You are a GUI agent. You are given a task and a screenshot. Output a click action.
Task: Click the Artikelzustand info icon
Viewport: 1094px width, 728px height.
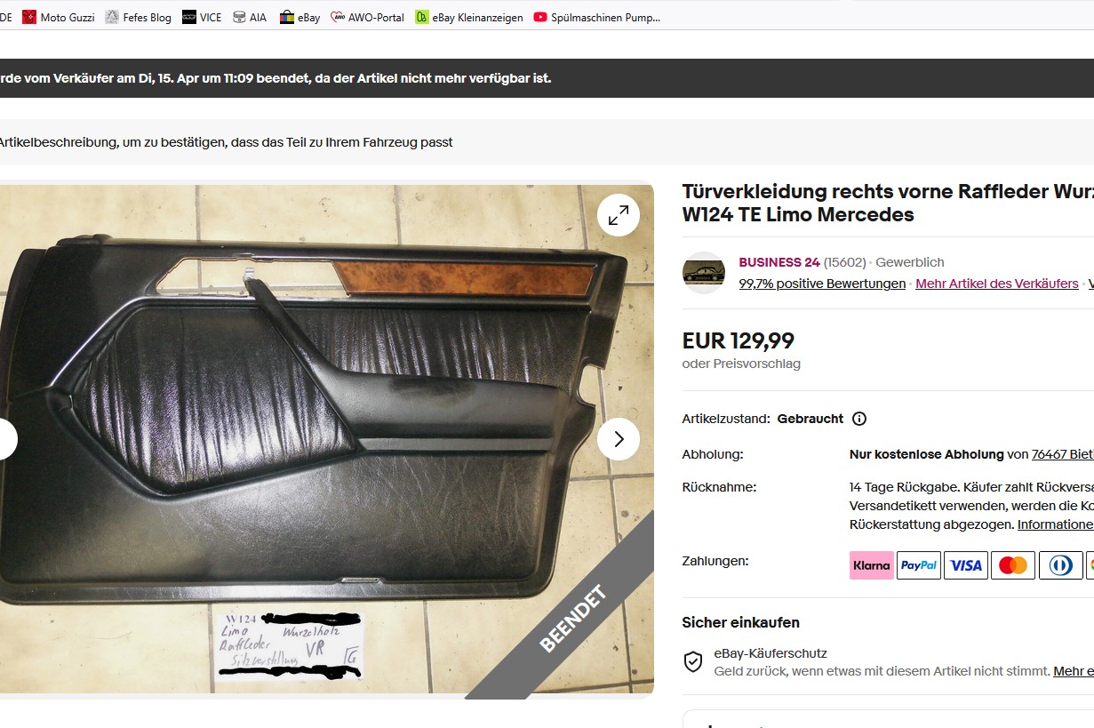click(x=859, y=419)
